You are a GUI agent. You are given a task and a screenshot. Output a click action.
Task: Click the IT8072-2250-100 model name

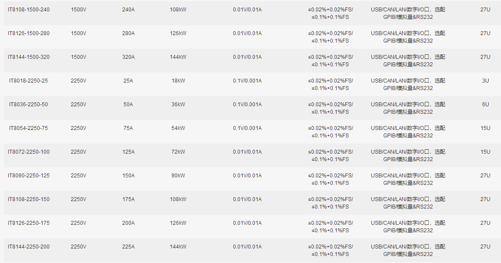(29, 152)
